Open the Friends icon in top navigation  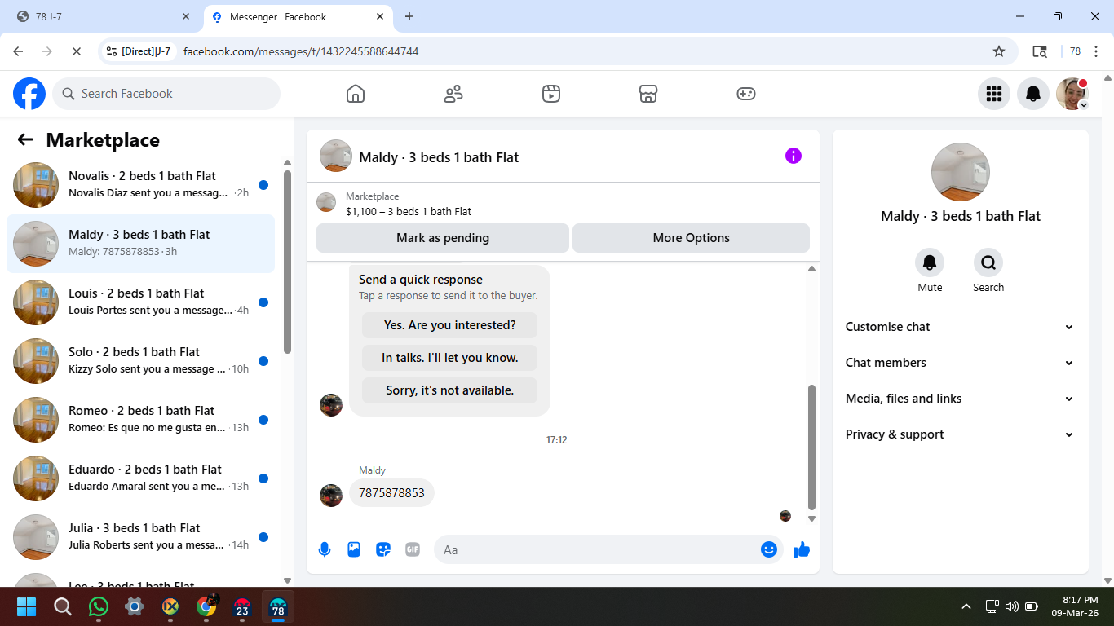click(x=453, y=94)
